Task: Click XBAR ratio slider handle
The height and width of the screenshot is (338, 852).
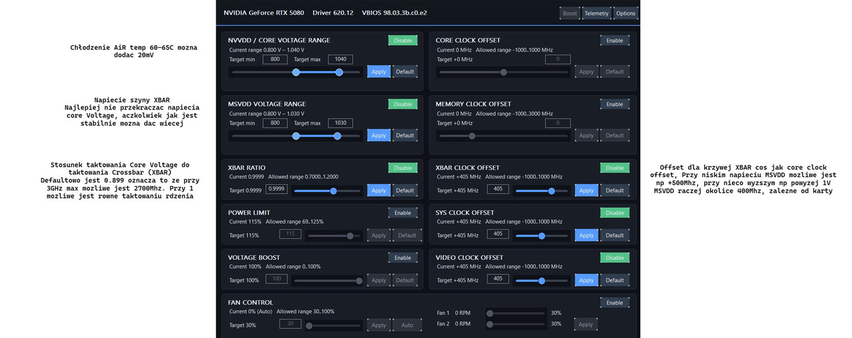Action: pos(333,191)
